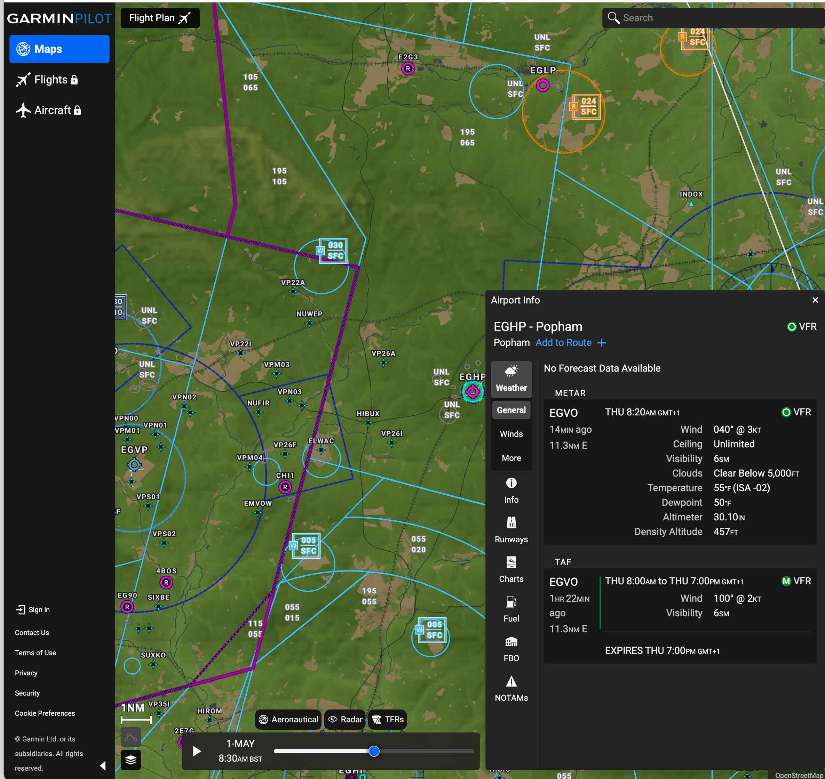Viewport: 825px width, 779px height.
Task: Open the FBO tab icon
Action: coord(511,649)
